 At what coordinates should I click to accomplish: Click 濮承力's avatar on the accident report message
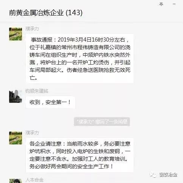click(16, 34)
